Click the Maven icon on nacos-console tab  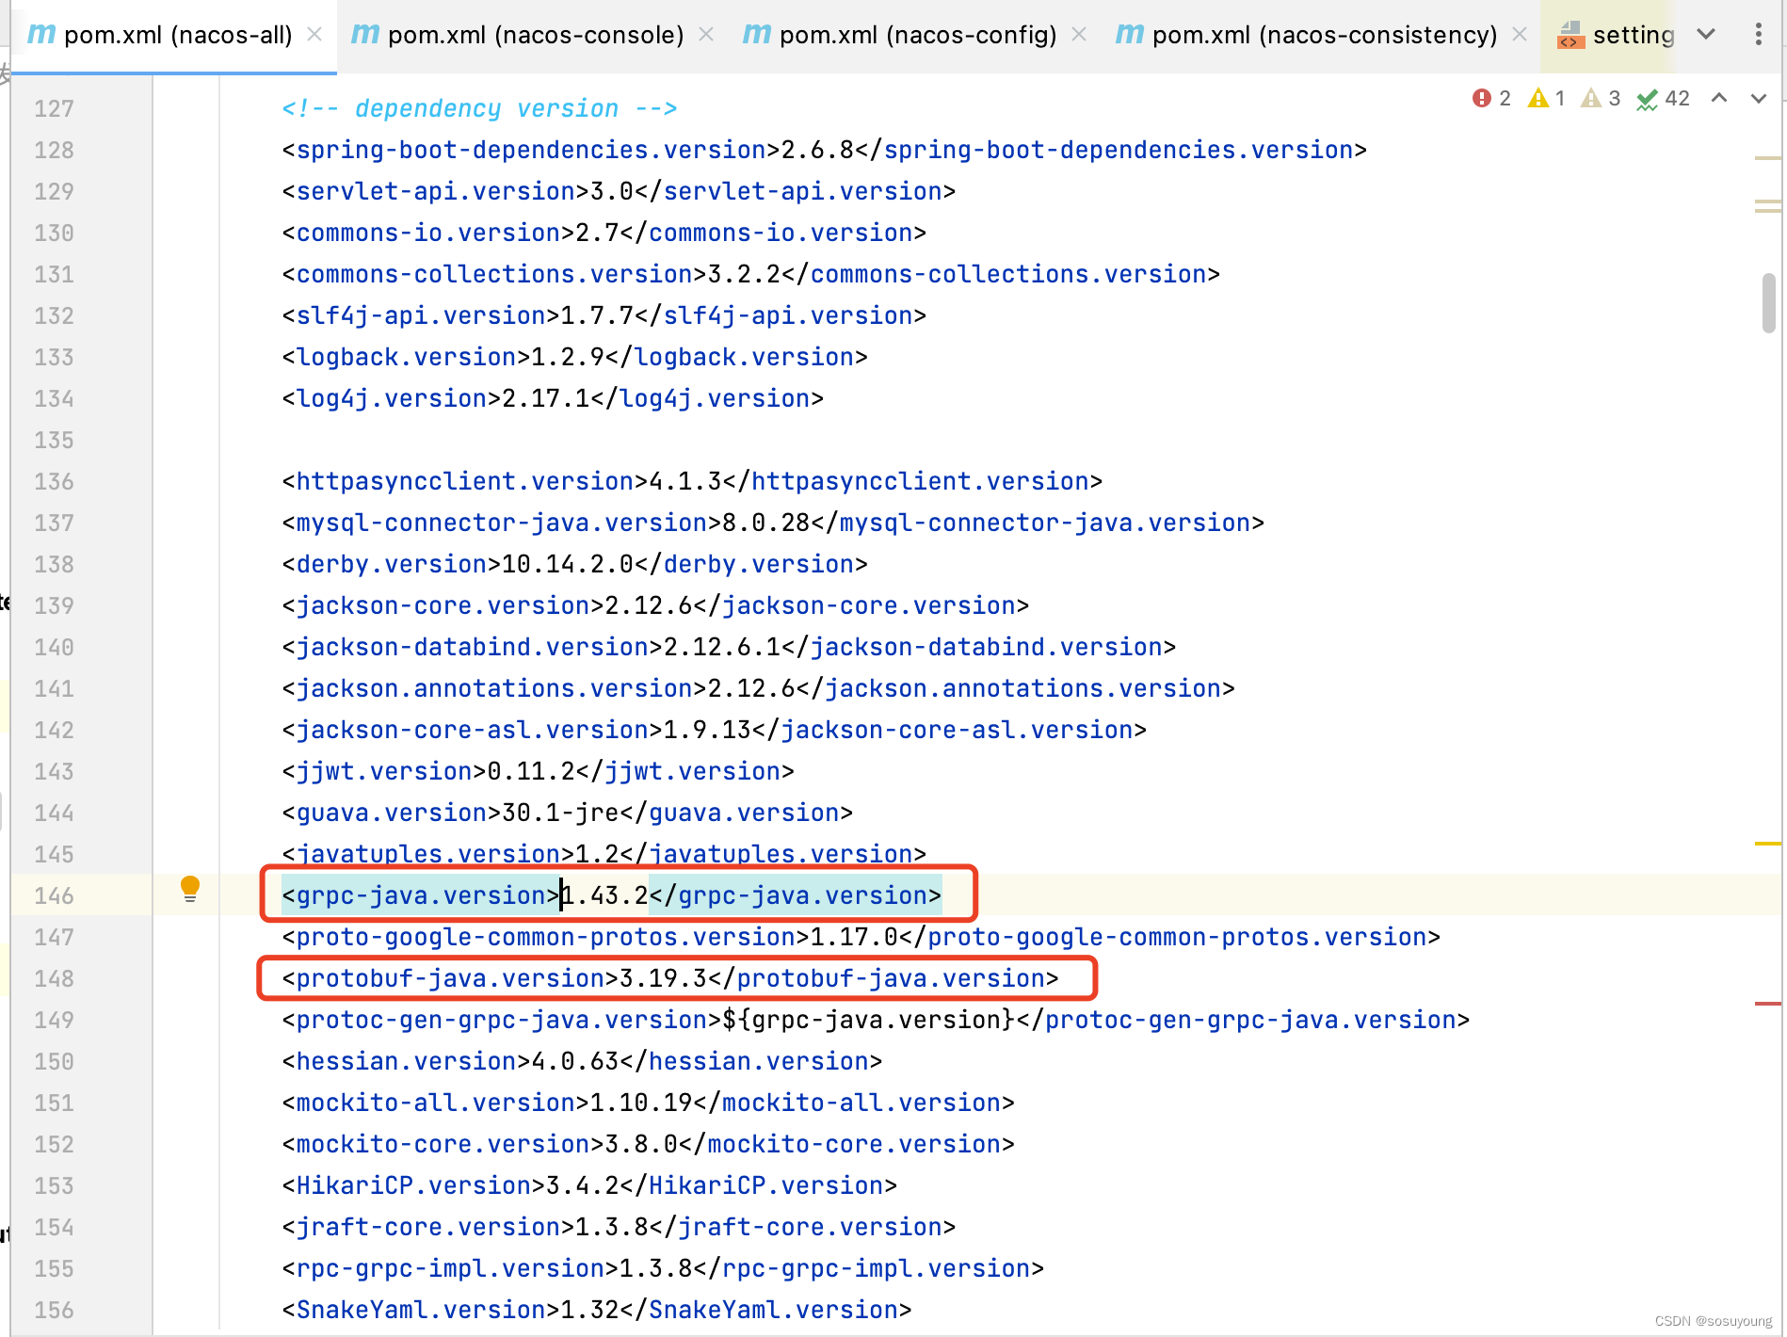pos(365,34)
